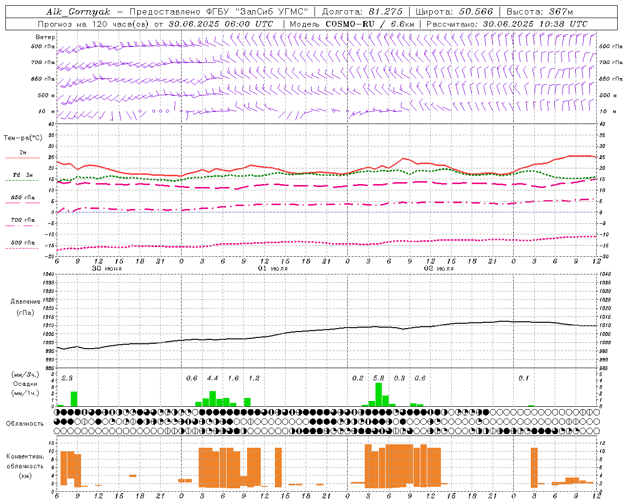
Task: Click the Облачность section label
Action: click(25, 423)
